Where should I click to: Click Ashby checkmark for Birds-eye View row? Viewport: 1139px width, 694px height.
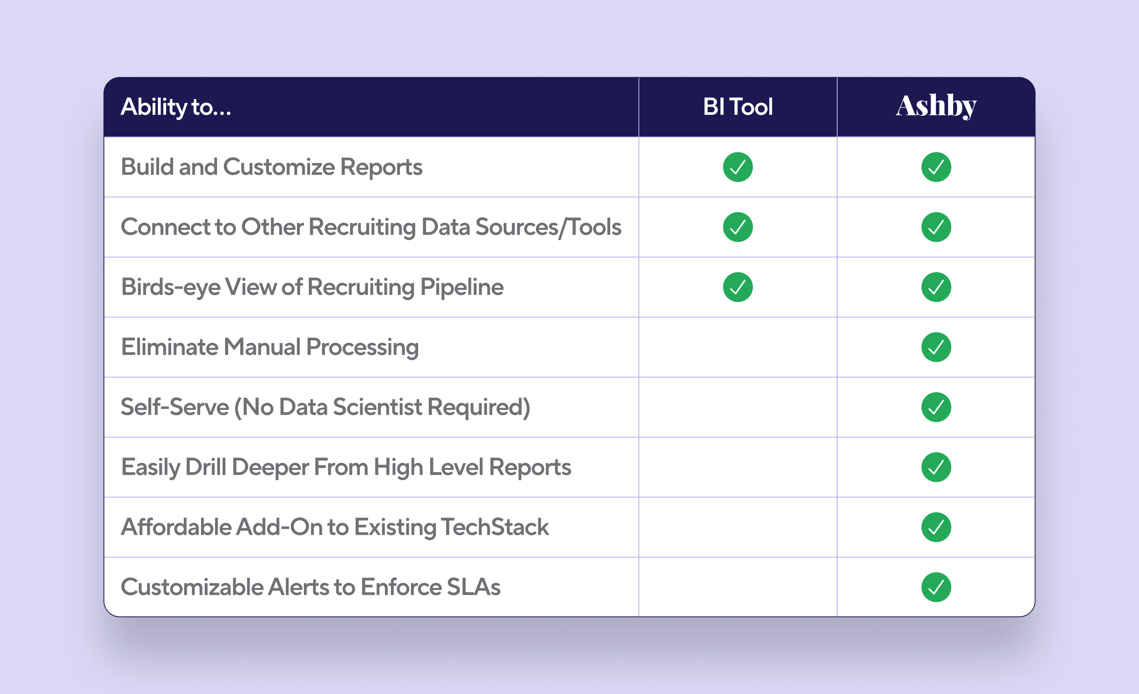[936, 287]
